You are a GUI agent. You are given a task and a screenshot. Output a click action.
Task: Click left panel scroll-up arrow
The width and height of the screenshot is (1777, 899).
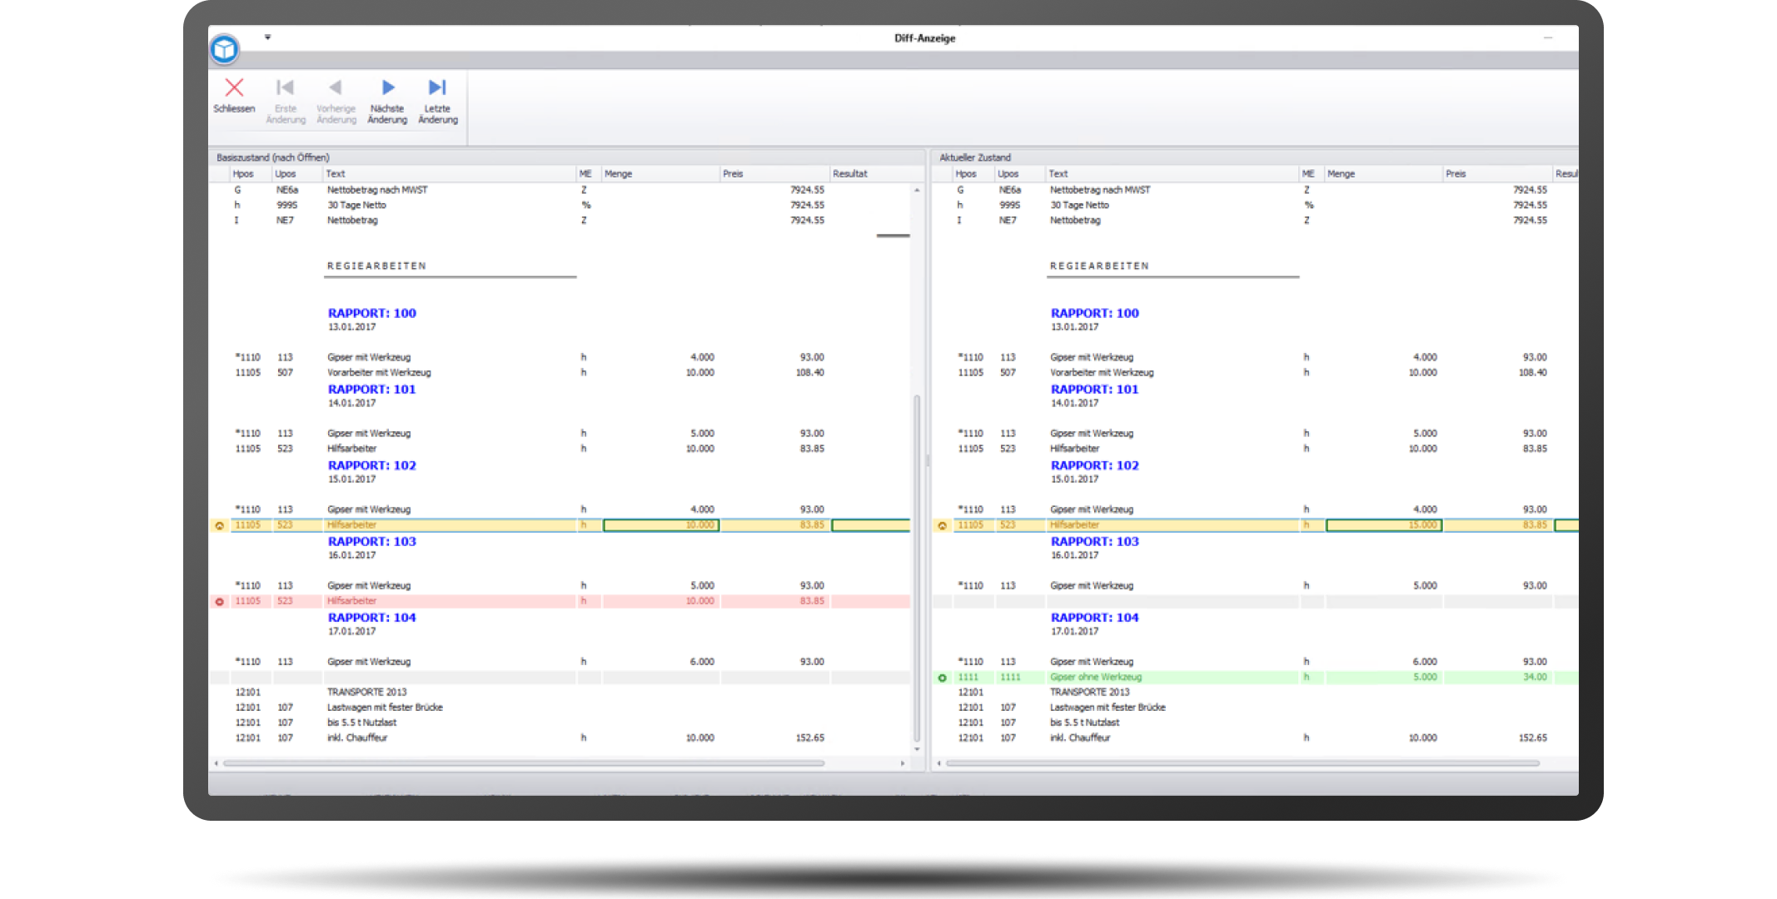pos(917,191)
